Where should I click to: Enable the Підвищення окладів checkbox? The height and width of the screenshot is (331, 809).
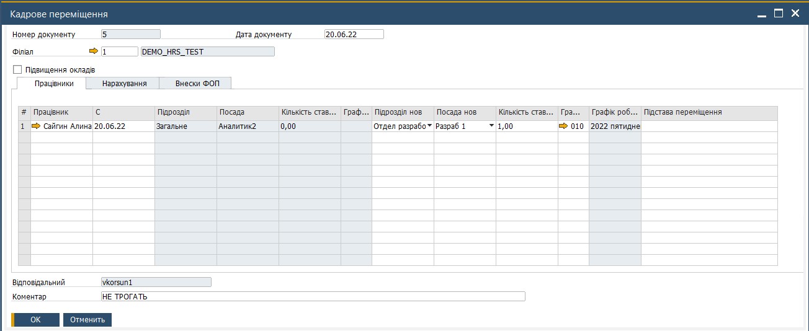coord(17,69)
